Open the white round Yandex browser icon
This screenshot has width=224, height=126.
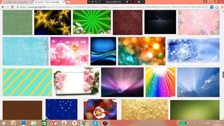point(75,123)
